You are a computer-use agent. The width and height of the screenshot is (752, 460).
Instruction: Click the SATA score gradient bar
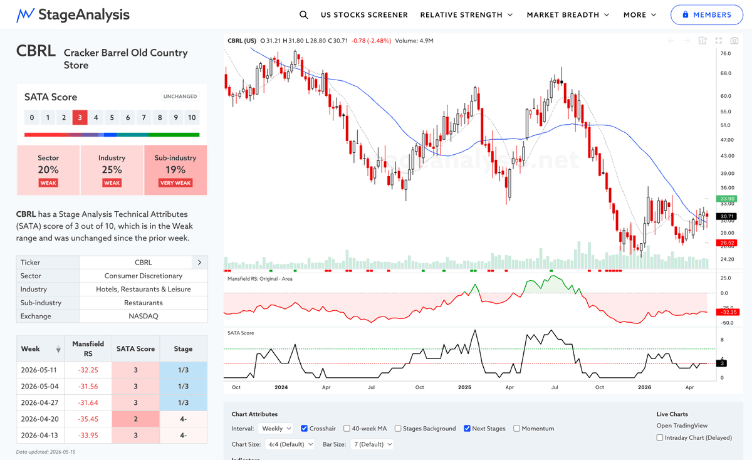click(112, 135)
